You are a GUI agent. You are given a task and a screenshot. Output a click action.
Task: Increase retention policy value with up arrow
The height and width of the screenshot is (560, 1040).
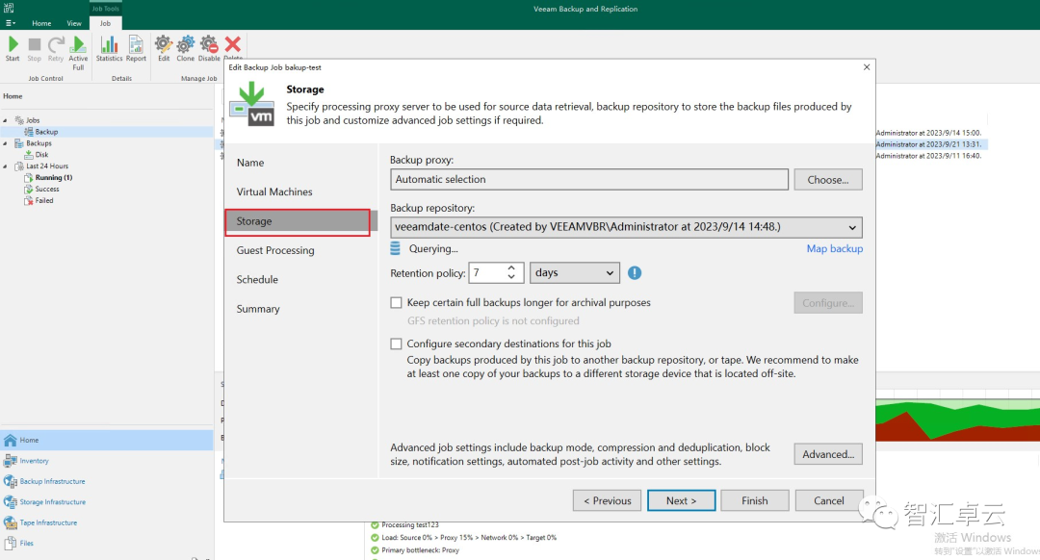coord(511,267)
